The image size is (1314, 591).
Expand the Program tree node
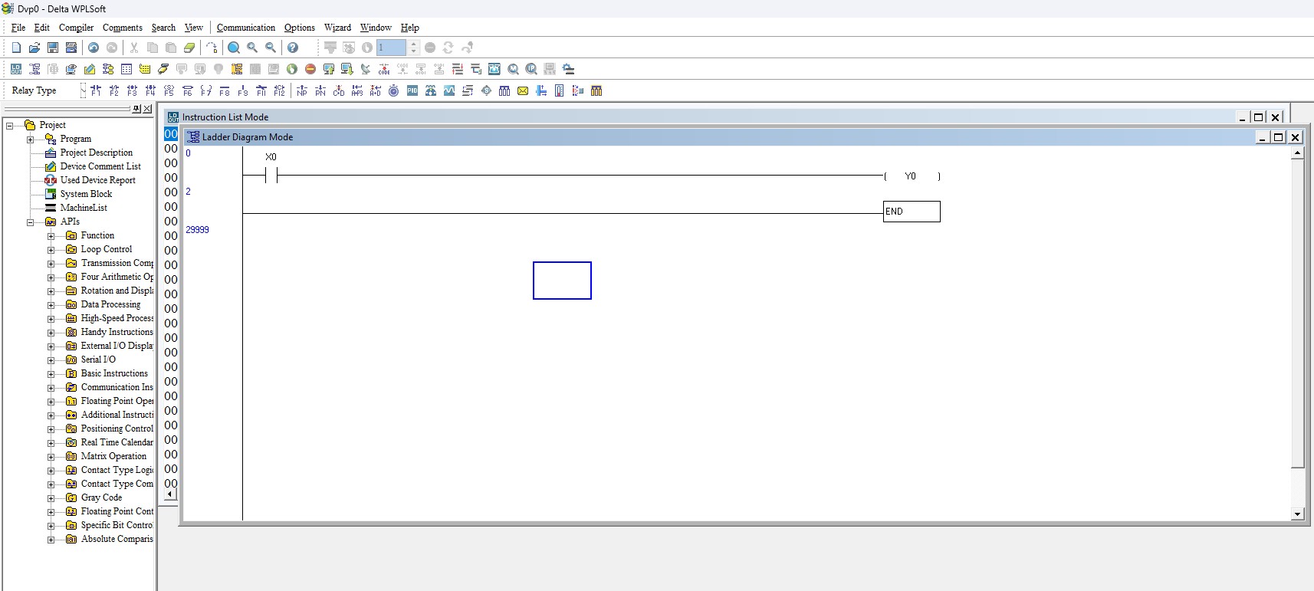31,140
